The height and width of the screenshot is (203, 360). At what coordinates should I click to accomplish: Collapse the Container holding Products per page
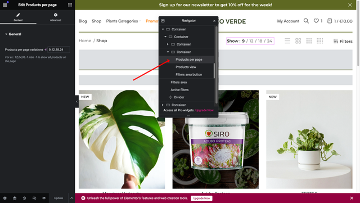pyautogui.click(x=168, y=52)
